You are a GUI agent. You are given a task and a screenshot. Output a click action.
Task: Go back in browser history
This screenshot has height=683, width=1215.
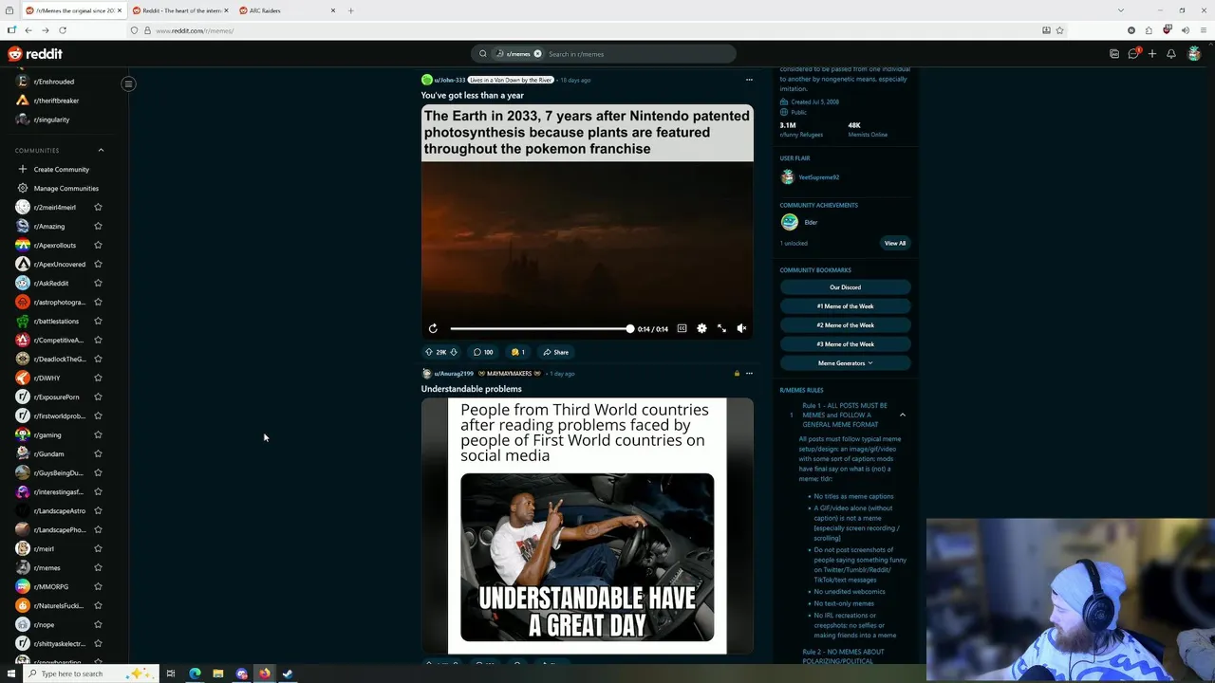click(x=28, y=30)
